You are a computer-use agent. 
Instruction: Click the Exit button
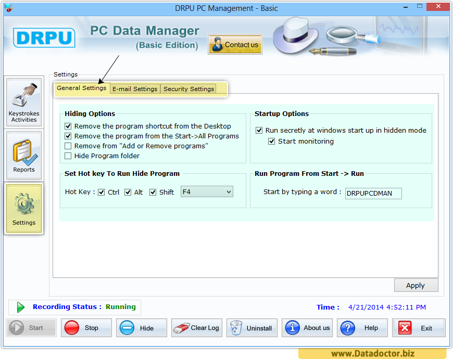(419, 328)
